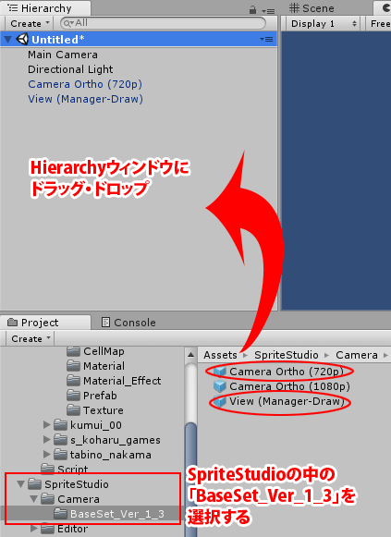The width and height of the screenshot is (391, 537).
Task: Open the Hierarchy panel options menu icon
Action: pyautogui.click(x=268, y=11)
